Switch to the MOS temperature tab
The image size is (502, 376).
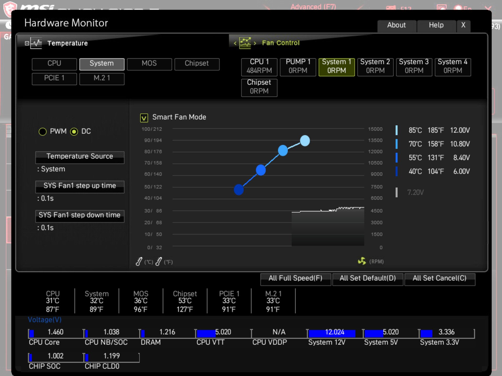click(149, 64)
